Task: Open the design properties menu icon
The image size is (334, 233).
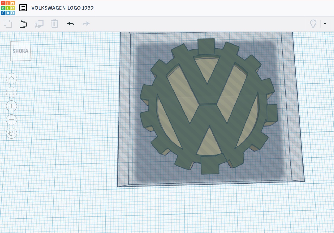Action: coord(23,8)
